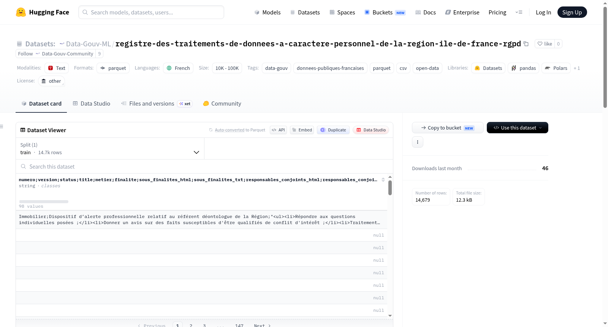Click the viewer table vertical scrollbar thumb
This screenshot has height=327, width=608.
tap(390, 188)
